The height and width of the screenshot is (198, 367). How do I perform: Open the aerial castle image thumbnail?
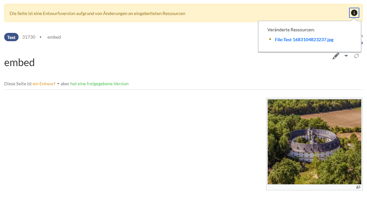[314, 142]
